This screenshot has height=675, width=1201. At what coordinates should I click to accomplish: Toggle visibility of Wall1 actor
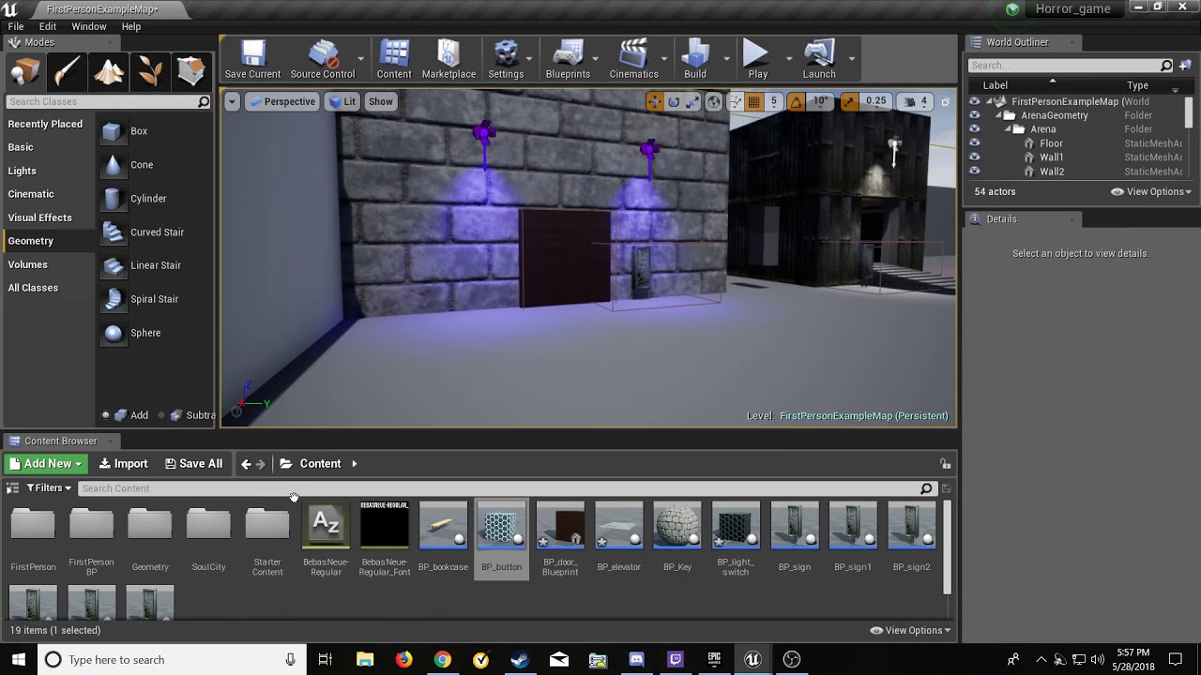coord(974,157)
